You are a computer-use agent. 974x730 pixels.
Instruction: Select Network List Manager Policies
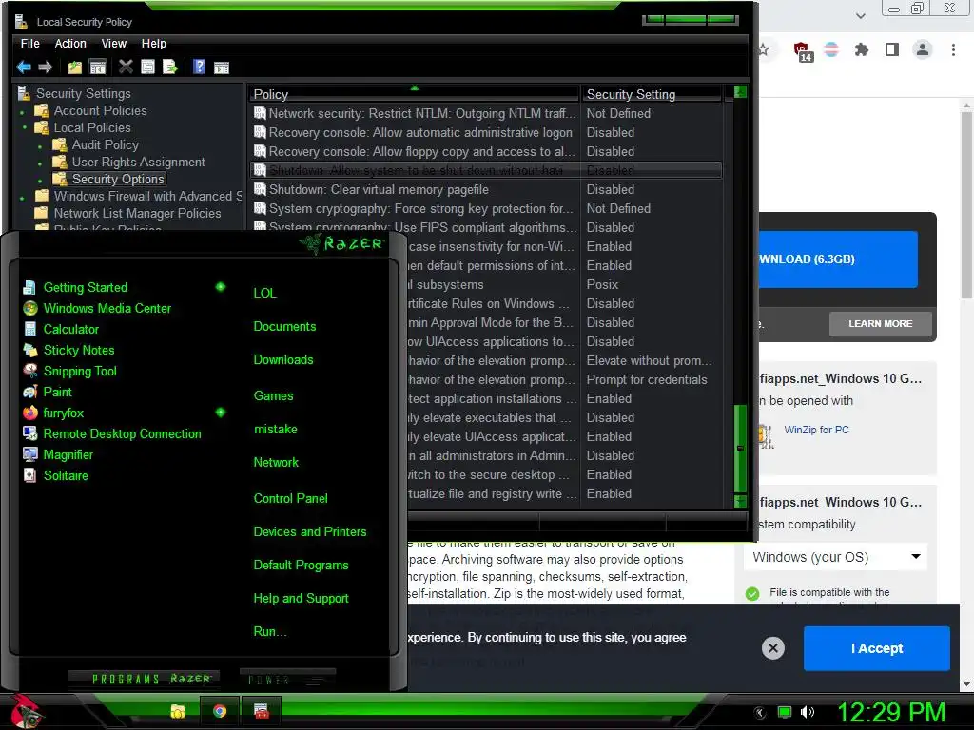(x=137, y=213)
